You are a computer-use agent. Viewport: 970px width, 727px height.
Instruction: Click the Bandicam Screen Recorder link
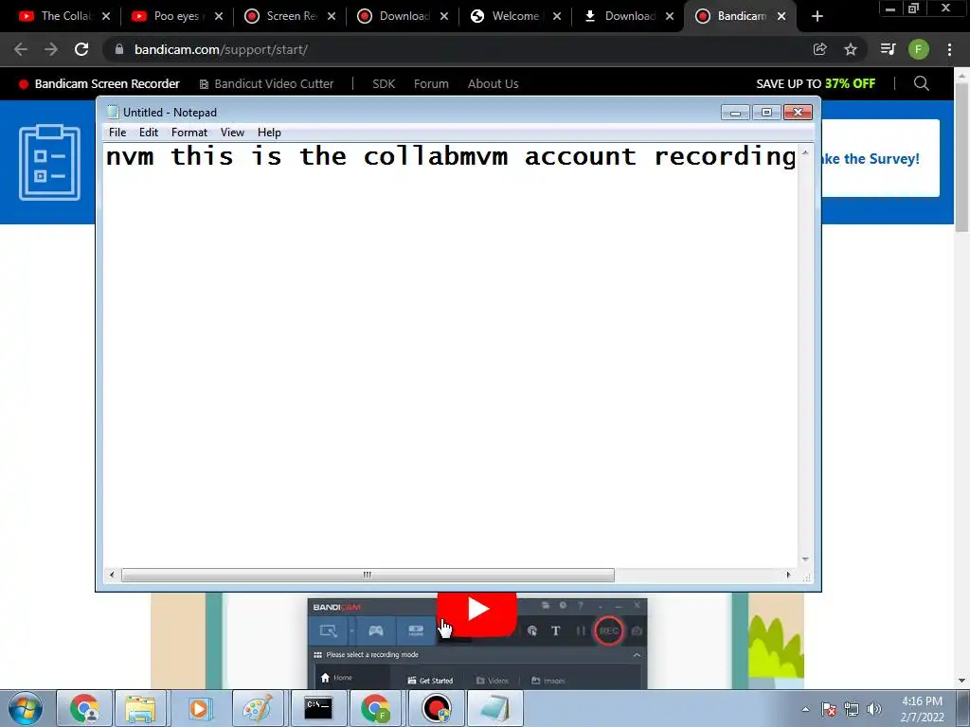tap(99, 83)
